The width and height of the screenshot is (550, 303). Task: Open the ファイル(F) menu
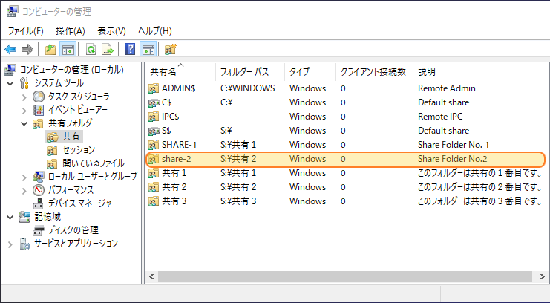[x=25, y=31]
